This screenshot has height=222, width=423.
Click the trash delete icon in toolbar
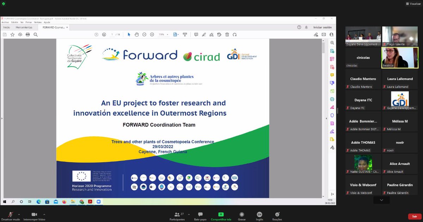pyautogui.click(x=227, y=35)
